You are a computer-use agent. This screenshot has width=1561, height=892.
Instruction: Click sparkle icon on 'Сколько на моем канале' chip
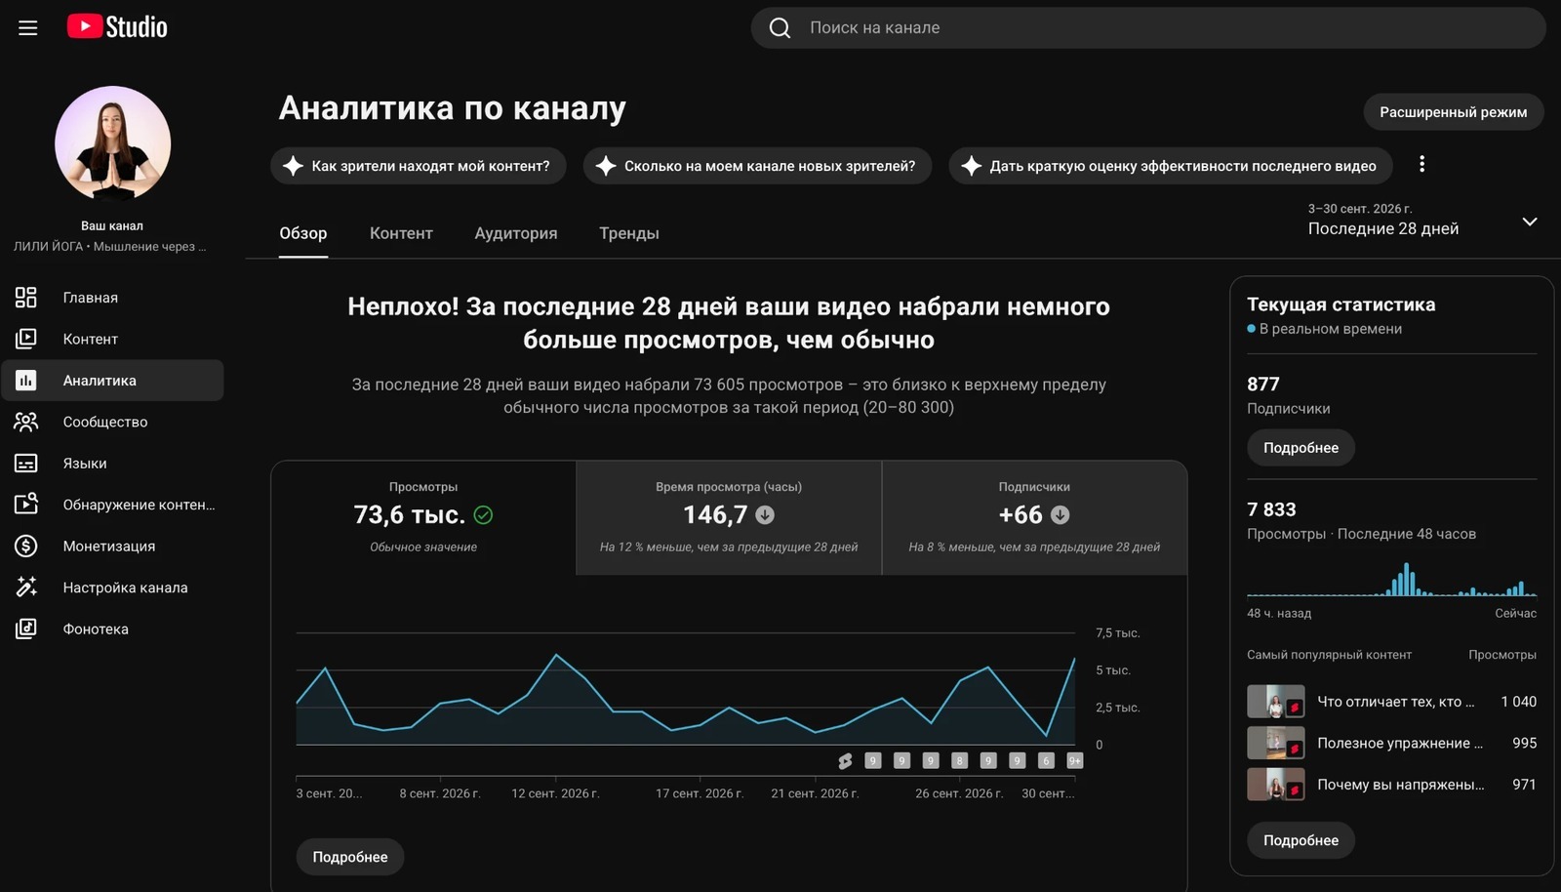click(x=606, y=166)
